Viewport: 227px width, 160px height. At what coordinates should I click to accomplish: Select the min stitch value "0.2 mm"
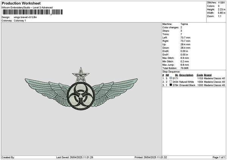[185, 62]
